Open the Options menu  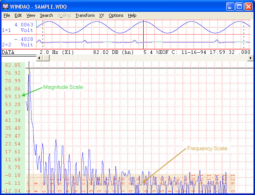(116, 15)
